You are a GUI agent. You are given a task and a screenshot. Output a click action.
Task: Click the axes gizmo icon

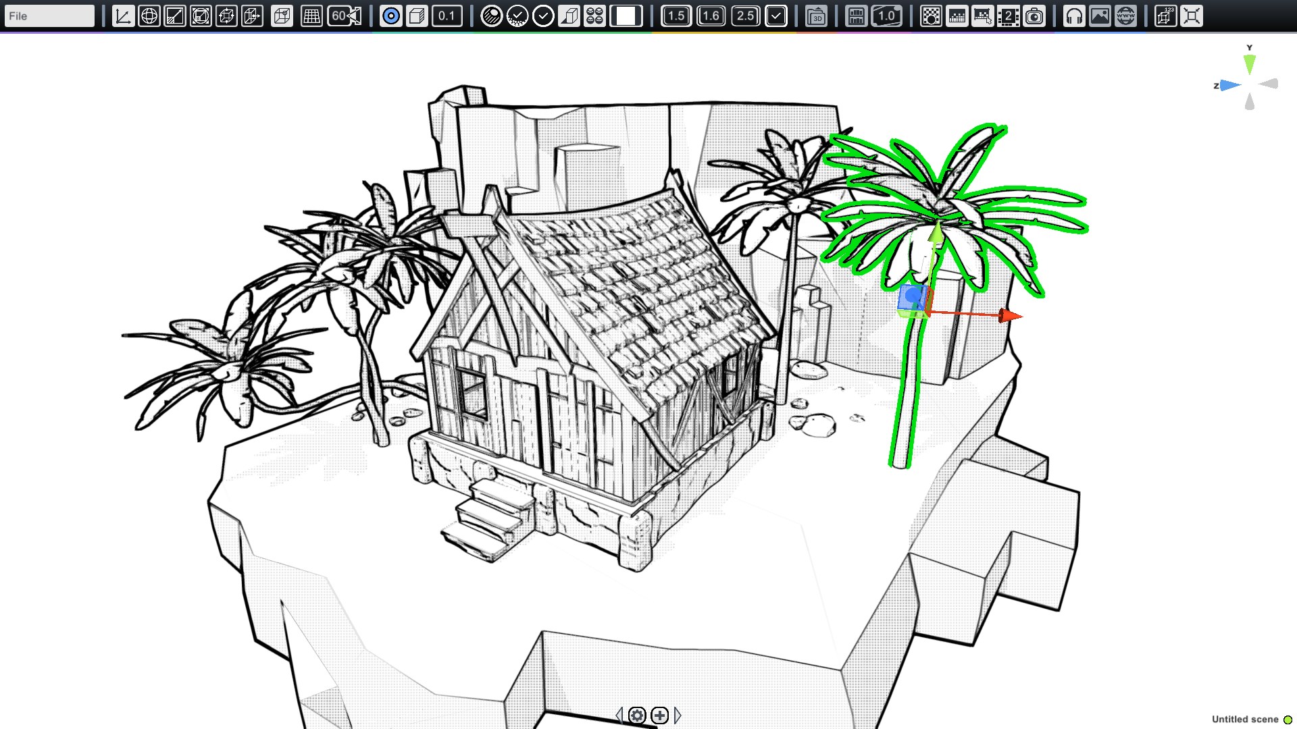coord(123,16)
